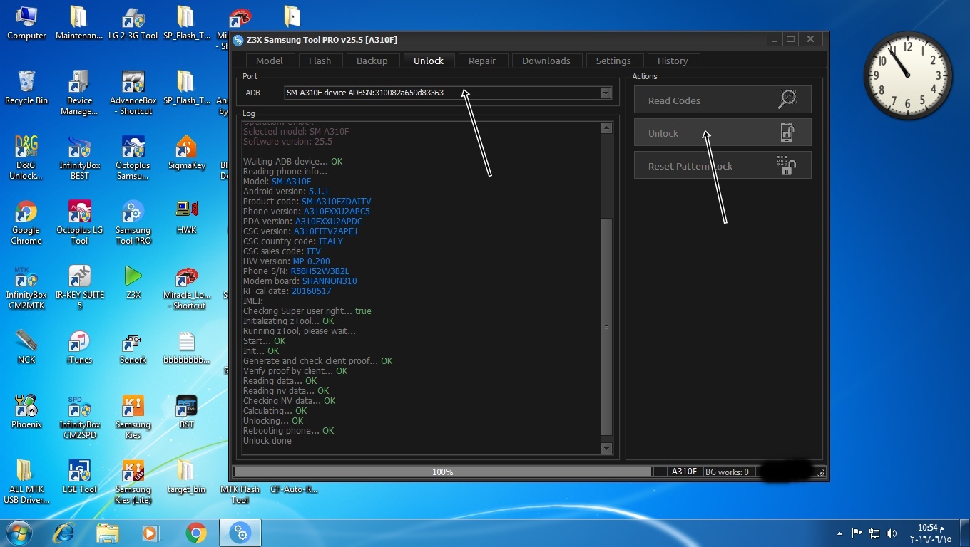The image size is (970, 547).
Task: Select the InfinityBox CM2SPD icon
Action: (79, 417)
